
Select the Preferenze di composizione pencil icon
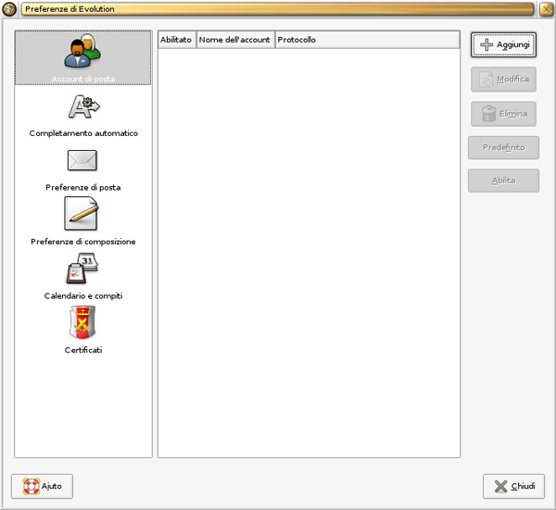(x=82, y=214)
